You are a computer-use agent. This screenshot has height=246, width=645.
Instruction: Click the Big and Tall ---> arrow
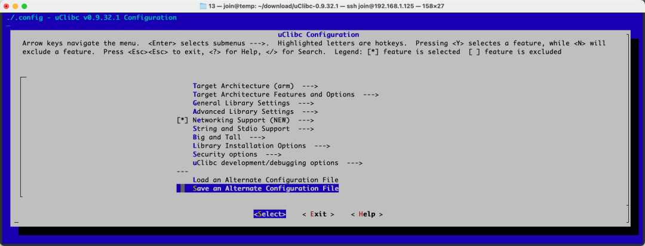[257, 138]
